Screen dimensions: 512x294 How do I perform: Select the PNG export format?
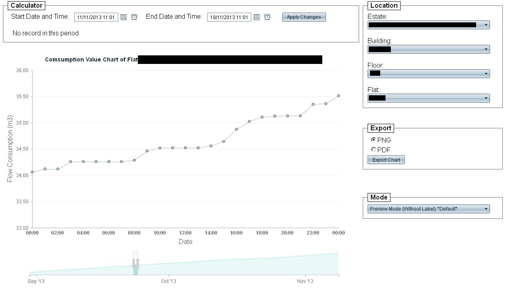(374, 140)
